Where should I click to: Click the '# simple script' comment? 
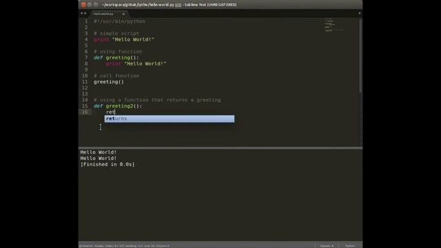pos(116,34)
